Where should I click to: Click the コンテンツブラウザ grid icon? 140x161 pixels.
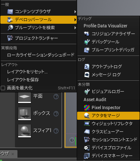coord(10,12)
